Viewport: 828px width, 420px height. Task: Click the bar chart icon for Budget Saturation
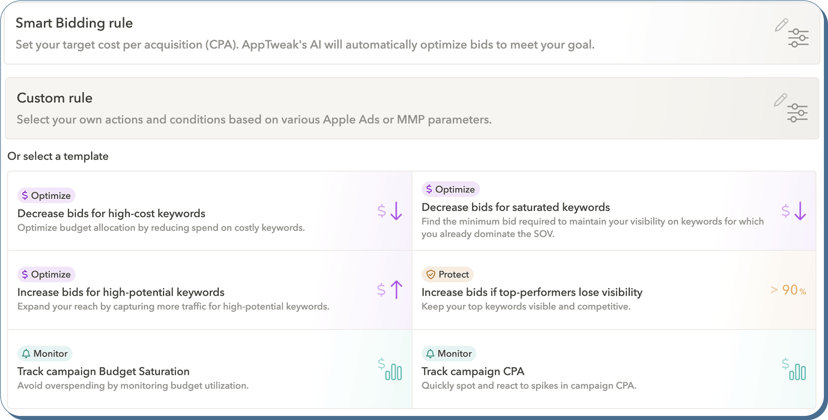(x=390, y=369)
